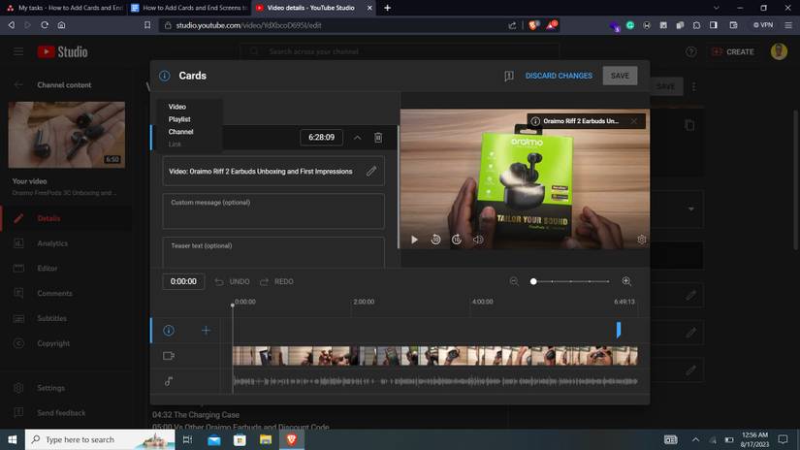Mute the preview with the speaker icon

pyautogui.click(x=478, y=240)
